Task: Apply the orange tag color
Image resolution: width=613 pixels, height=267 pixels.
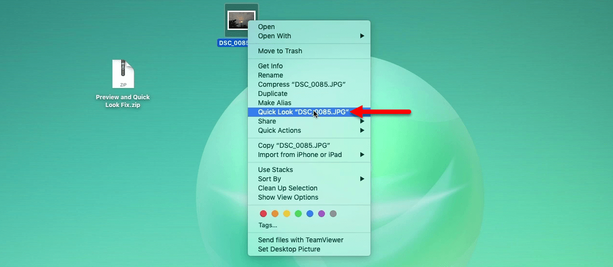Action: tap(275, 214)
